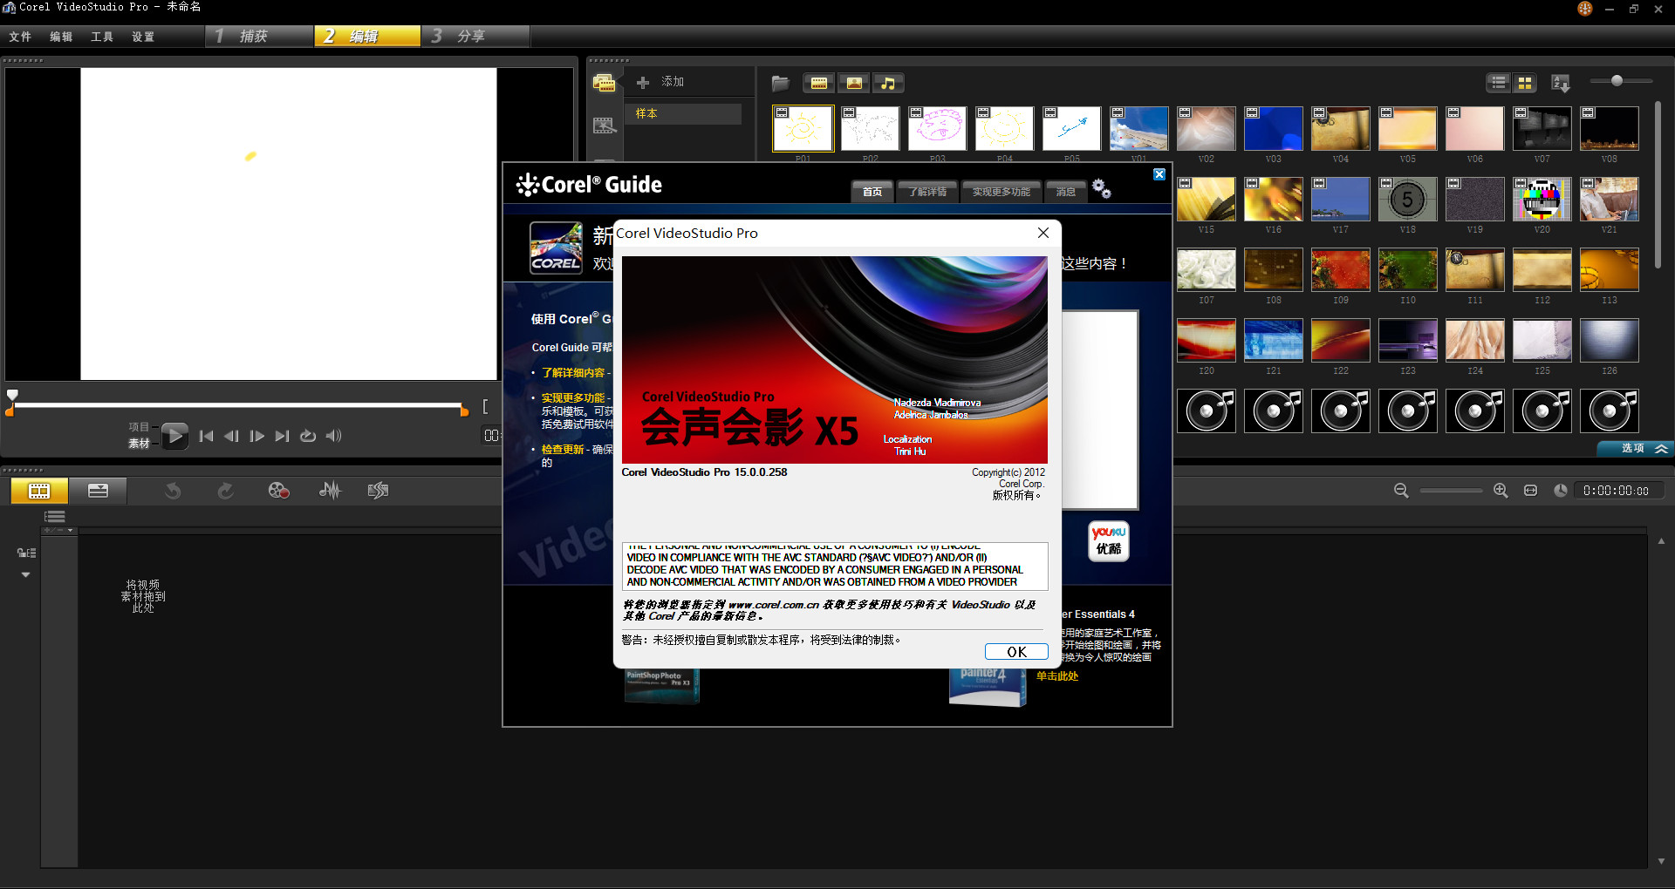Expand the 选项 (Options) panel
The image size is (1675, 889).
pos(1636,448)
